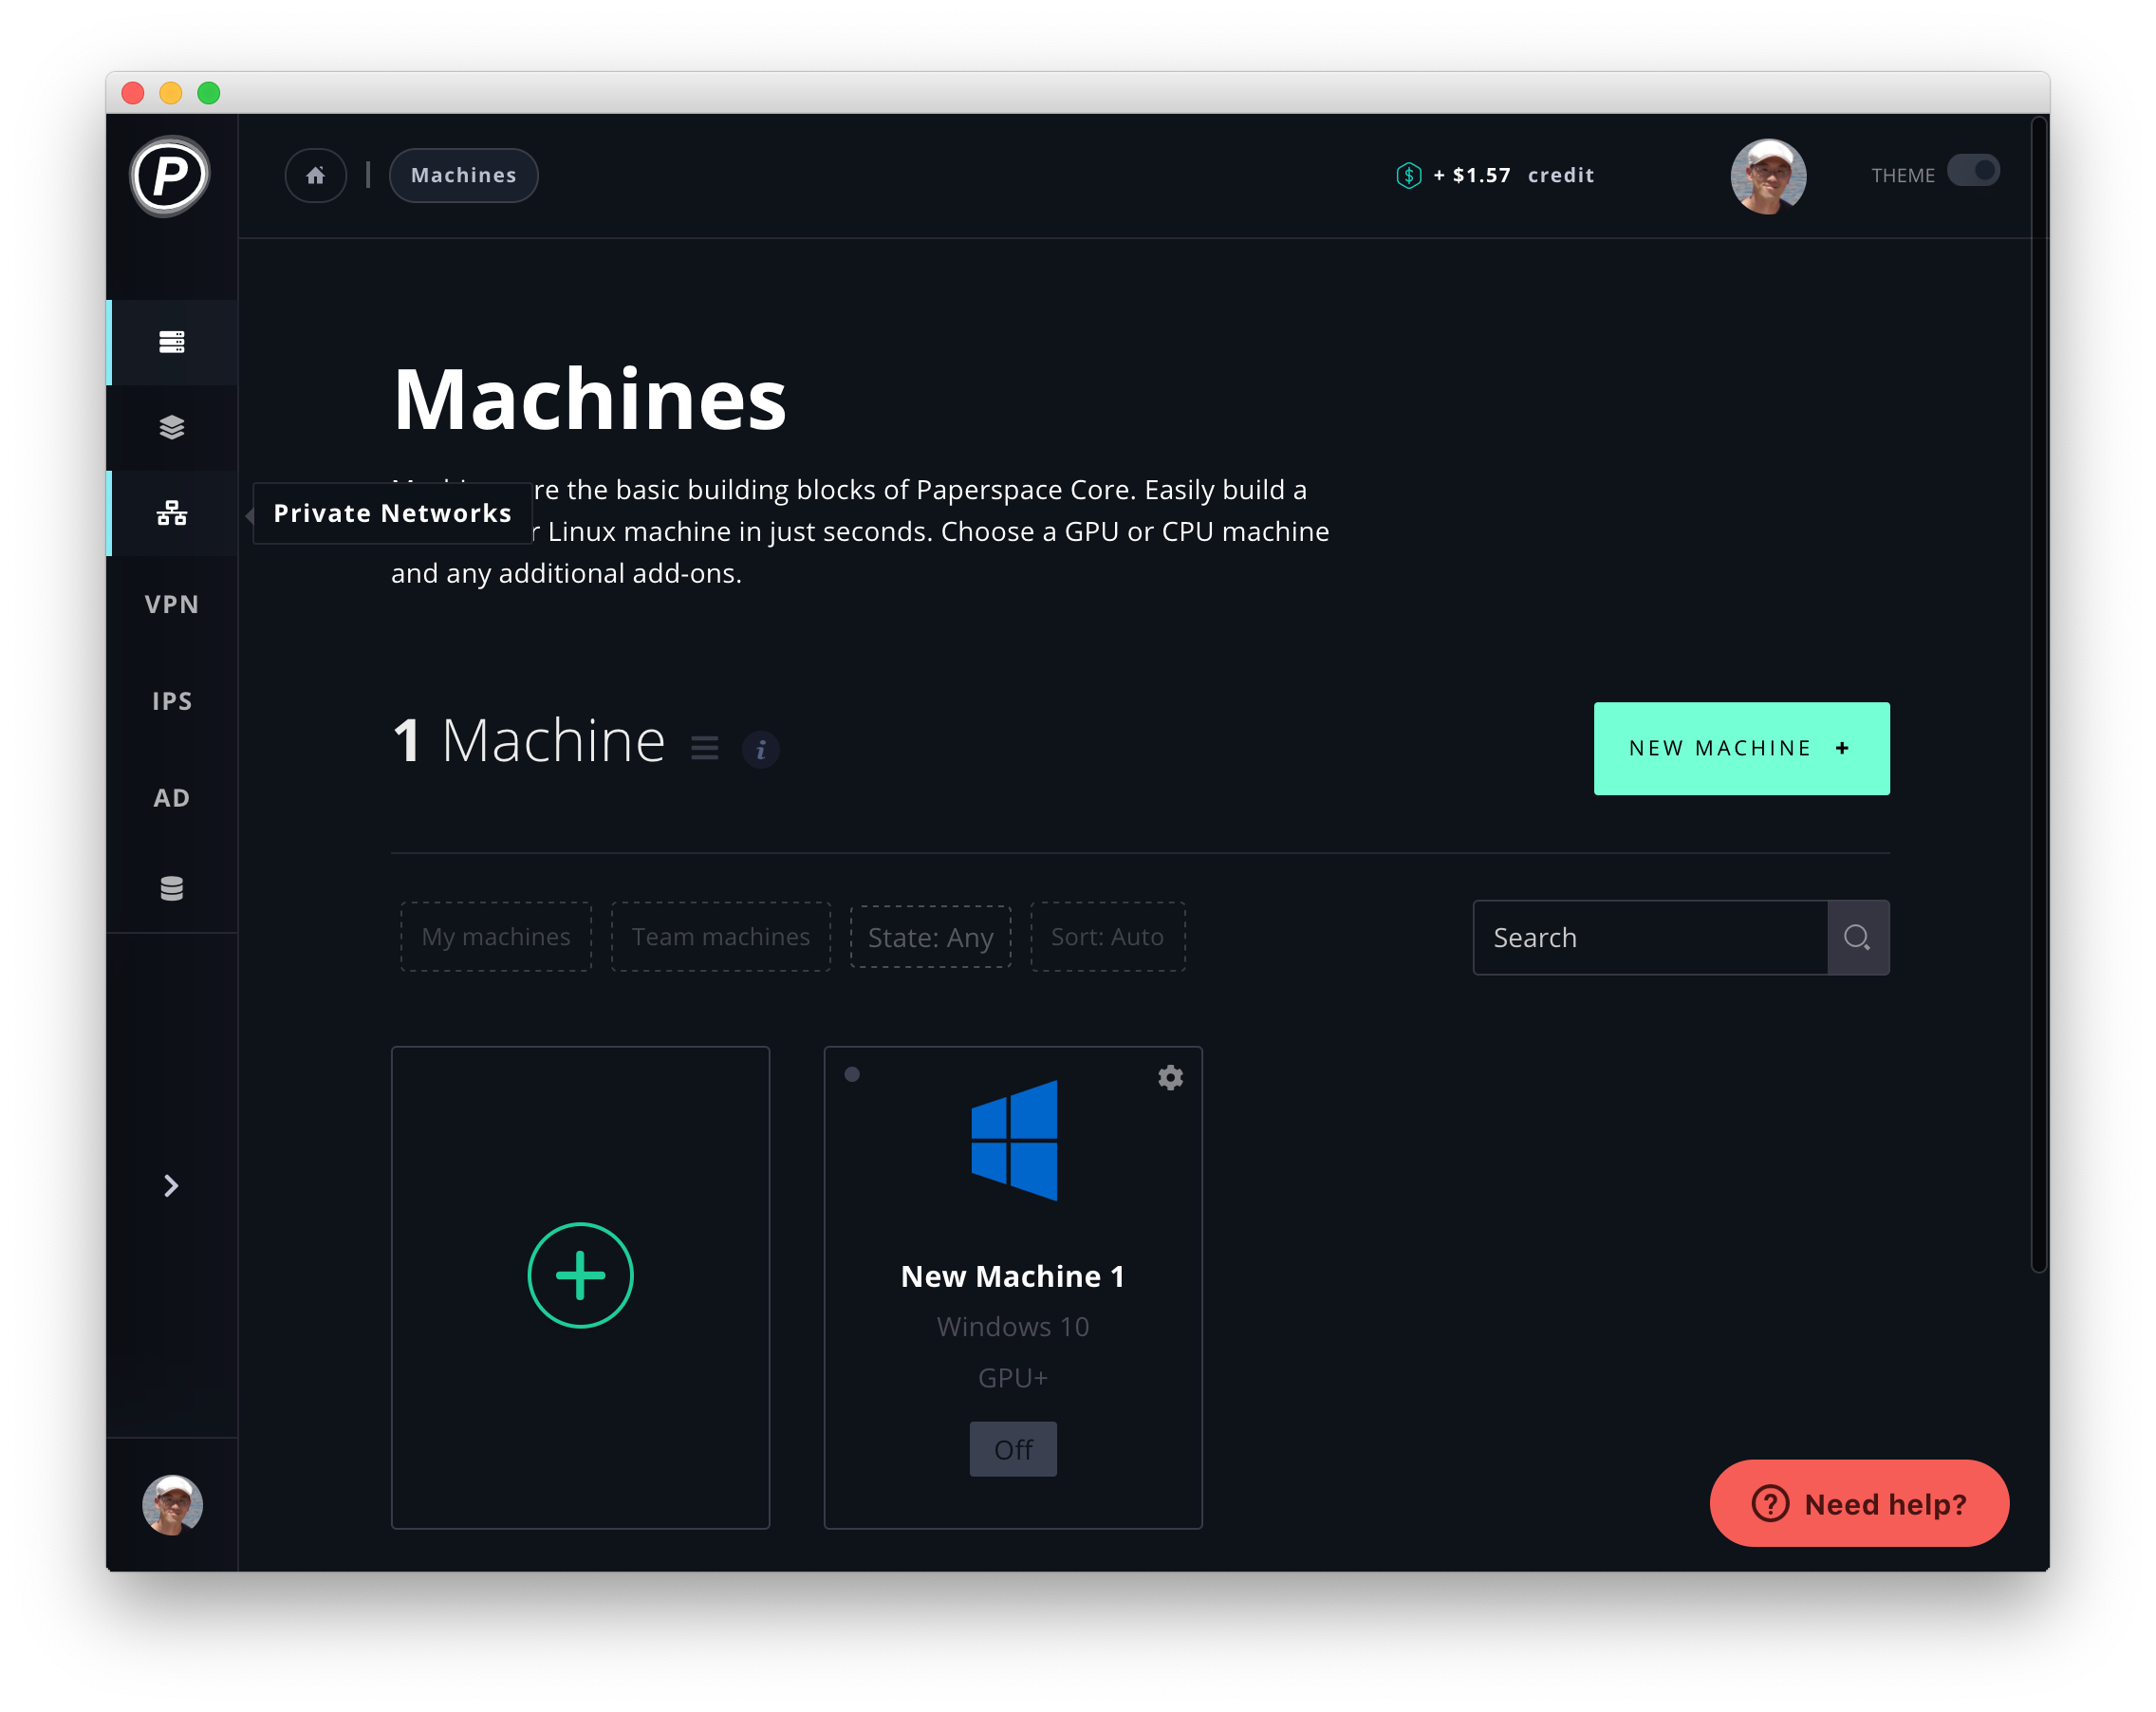Open the layers stack sidebar icon
Image resolution: width=2156 pixels, height=1712 pixels.
coord(172,428)
